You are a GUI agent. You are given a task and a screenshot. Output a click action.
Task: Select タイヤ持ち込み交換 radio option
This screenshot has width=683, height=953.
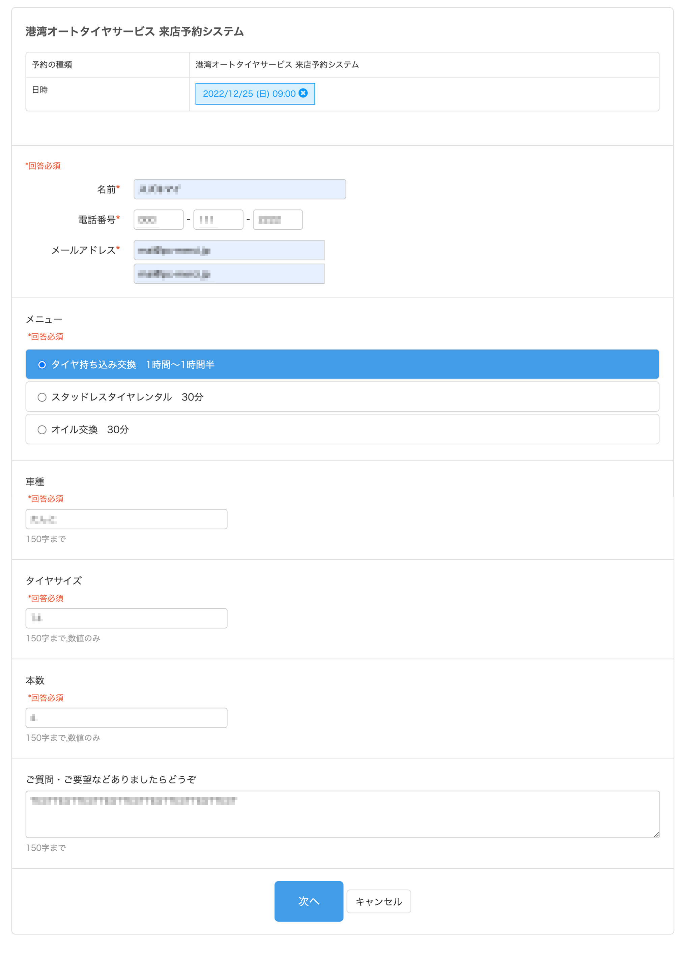(x=342, y=364)
